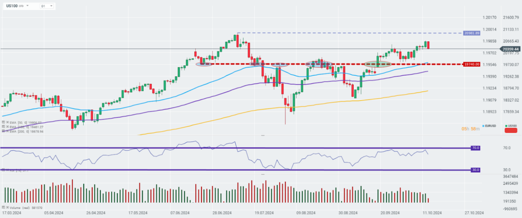The height and width of the screenshot is (218, 522).
Task: Toggle the US100 legend entry
Action: coord(511,126)
